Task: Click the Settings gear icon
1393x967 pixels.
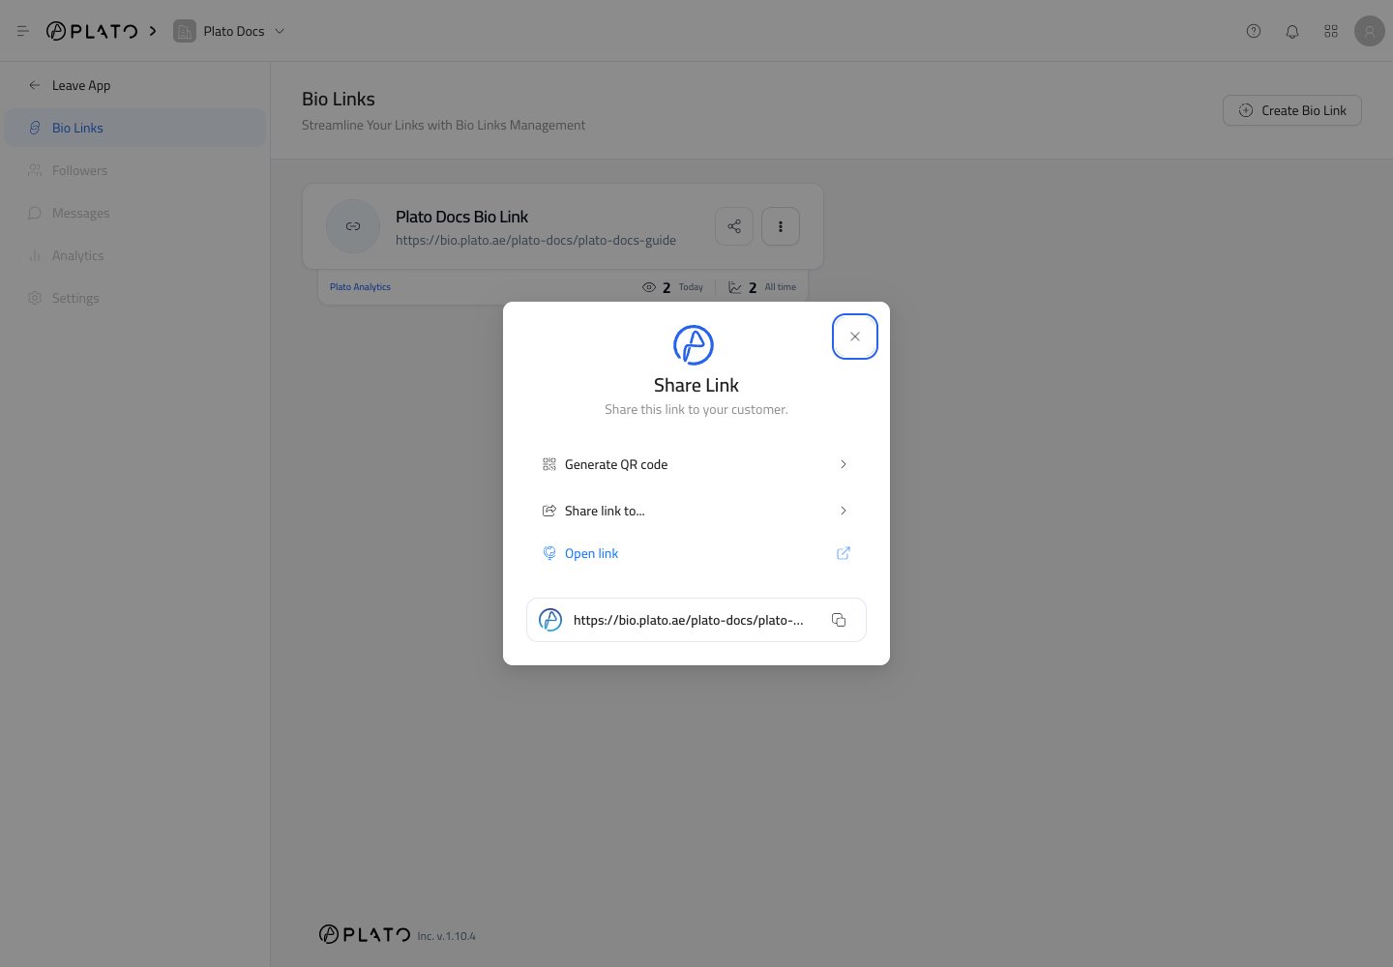Action: pyautogui.click(x=35, y=298)
